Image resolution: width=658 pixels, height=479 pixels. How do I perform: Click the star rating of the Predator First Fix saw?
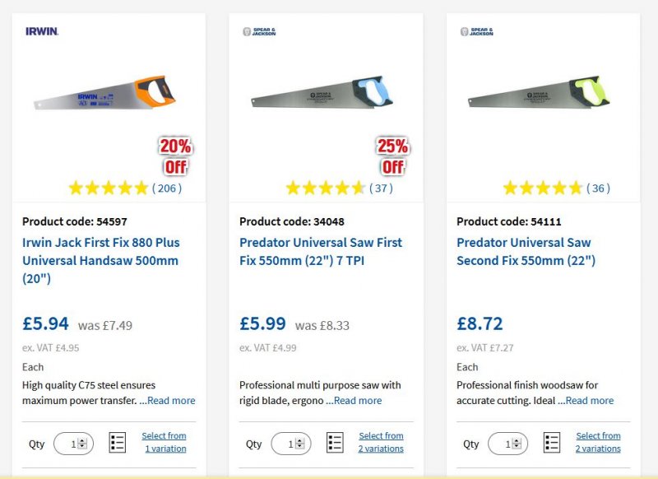[325, 188]
